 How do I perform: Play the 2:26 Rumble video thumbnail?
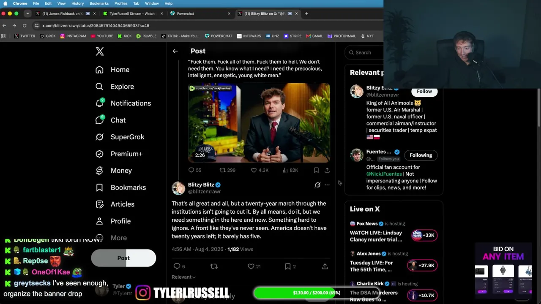tap(259, 123)
